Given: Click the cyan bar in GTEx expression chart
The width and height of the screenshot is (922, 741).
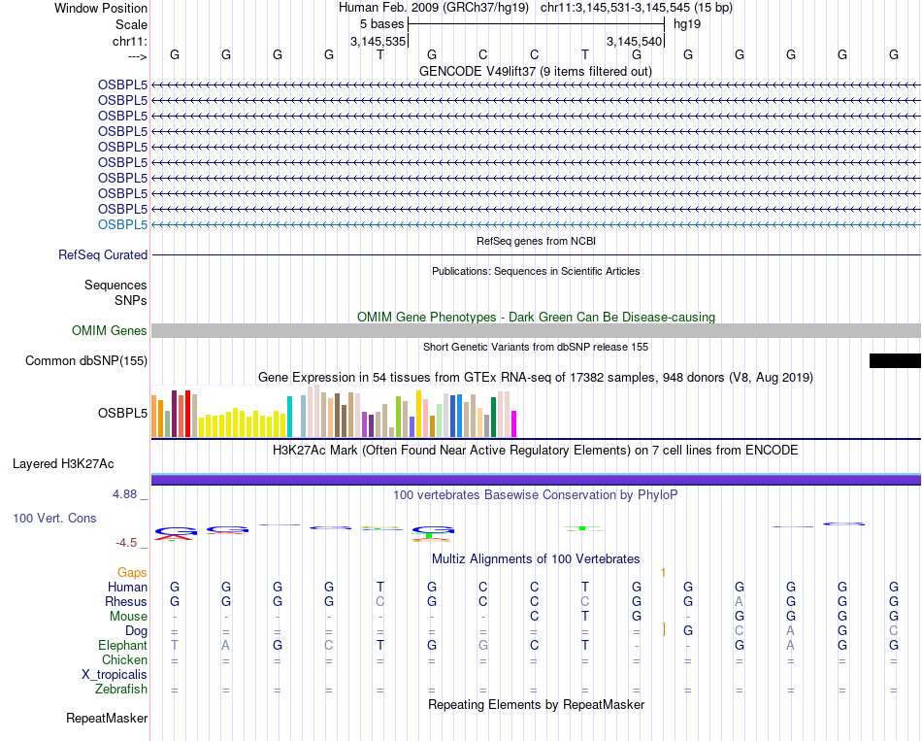Looking at the screenshot, I should [x=289, y=417].
